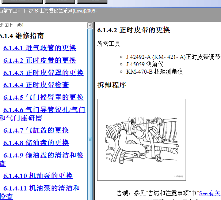Open 6.1.4.8 储油盘的更换
This screenshot has height=200, width=221.
[36, 143]
